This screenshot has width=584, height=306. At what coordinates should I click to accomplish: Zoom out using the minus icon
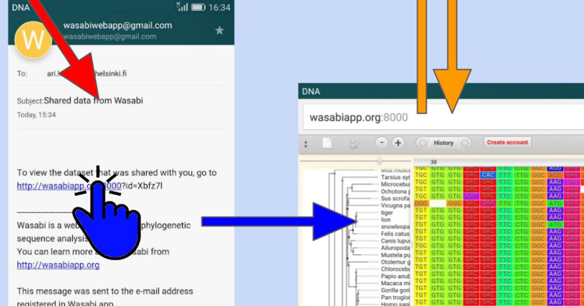click(383, 143)
